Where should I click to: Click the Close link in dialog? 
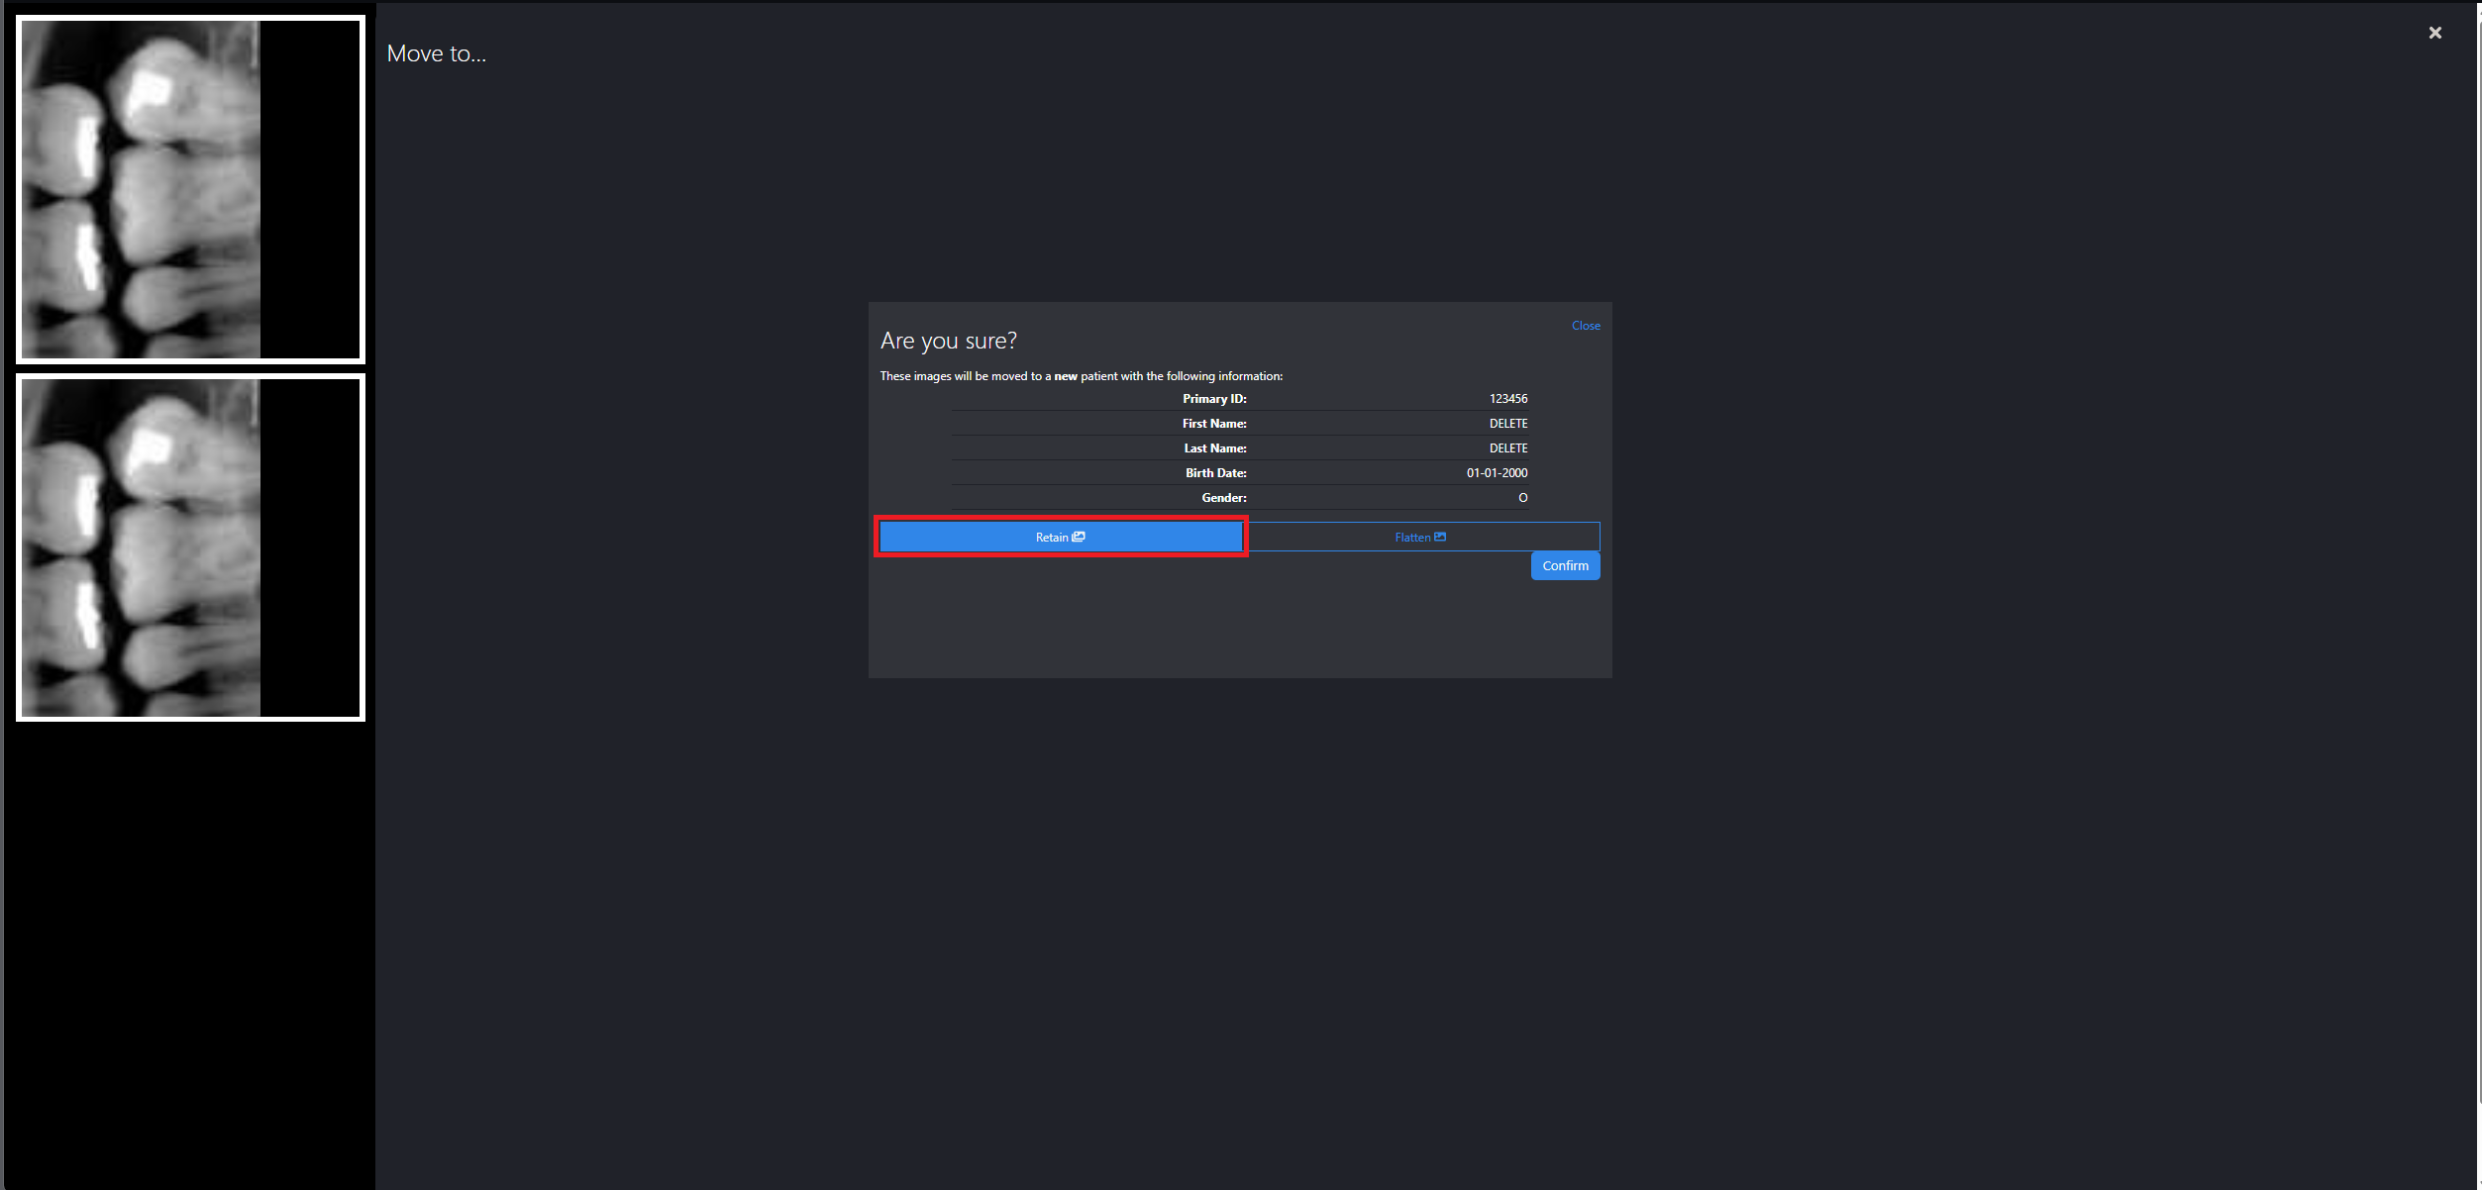(x=1585, y=326)
